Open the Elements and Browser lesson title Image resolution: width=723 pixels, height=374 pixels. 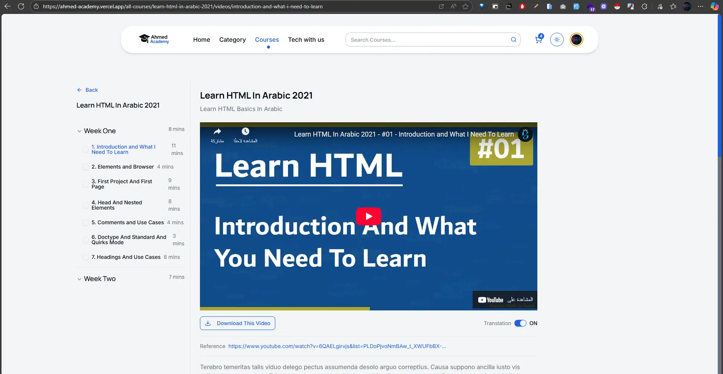pos(123,167)
